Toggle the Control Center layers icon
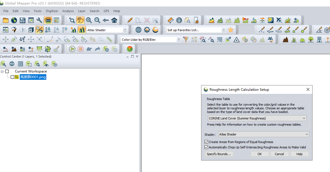 tap(48, 21)
